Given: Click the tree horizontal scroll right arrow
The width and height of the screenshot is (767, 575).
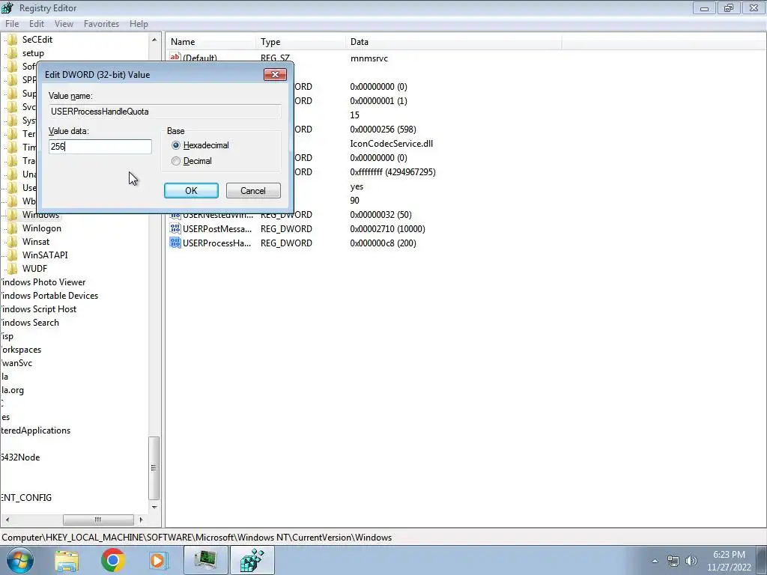Looking at the screenshot, I should click(142, 520).
